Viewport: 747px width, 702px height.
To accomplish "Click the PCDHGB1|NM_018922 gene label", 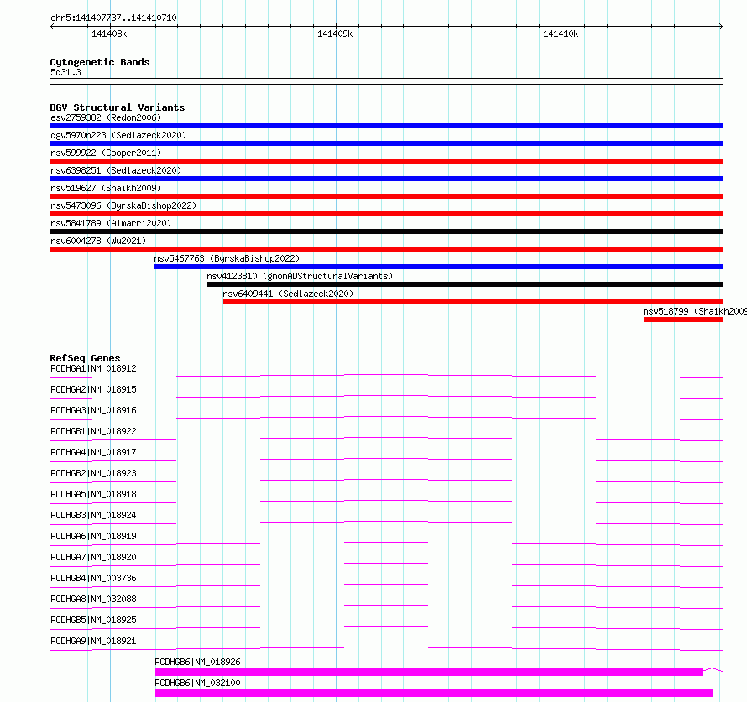I will click(x=93, y=431).
